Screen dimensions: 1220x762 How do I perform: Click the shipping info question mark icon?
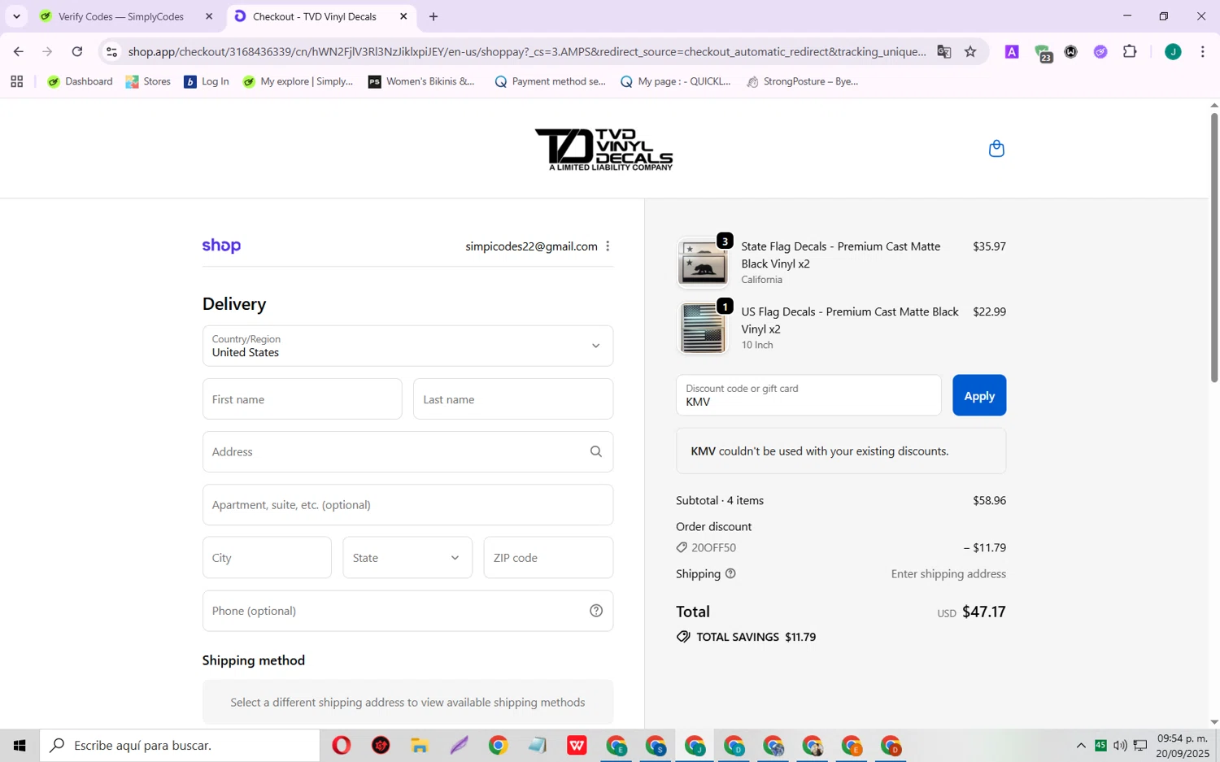click(730, 574)
